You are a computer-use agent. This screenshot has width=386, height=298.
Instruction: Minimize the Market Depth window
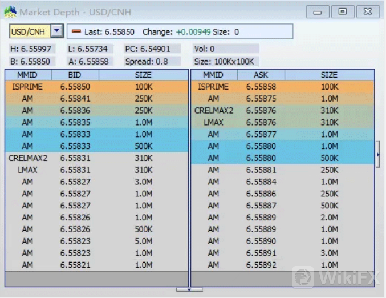click(x=318, y=11)
